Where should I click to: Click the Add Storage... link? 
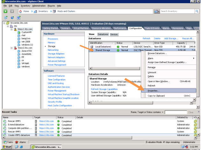coord(171,39)
